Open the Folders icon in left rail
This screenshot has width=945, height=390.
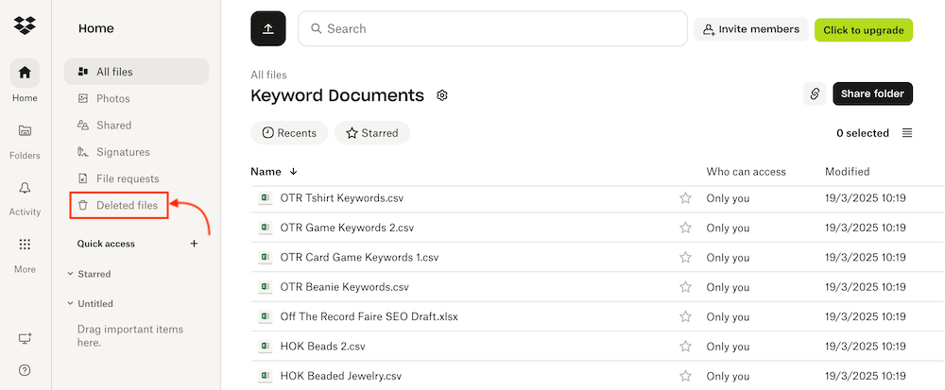tap(25, 130)
